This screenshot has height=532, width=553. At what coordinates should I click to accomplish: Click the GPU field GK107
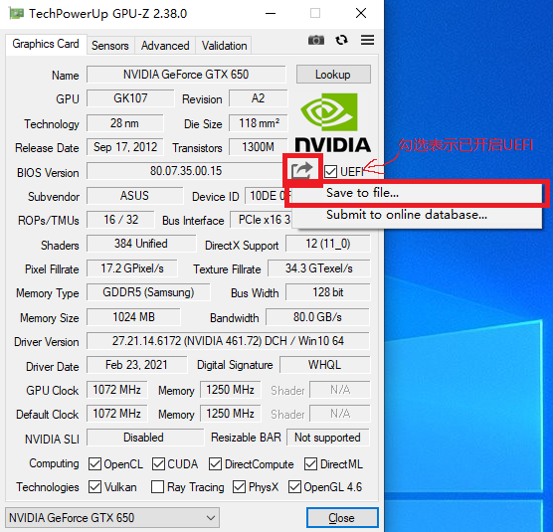tap(130, 98)
